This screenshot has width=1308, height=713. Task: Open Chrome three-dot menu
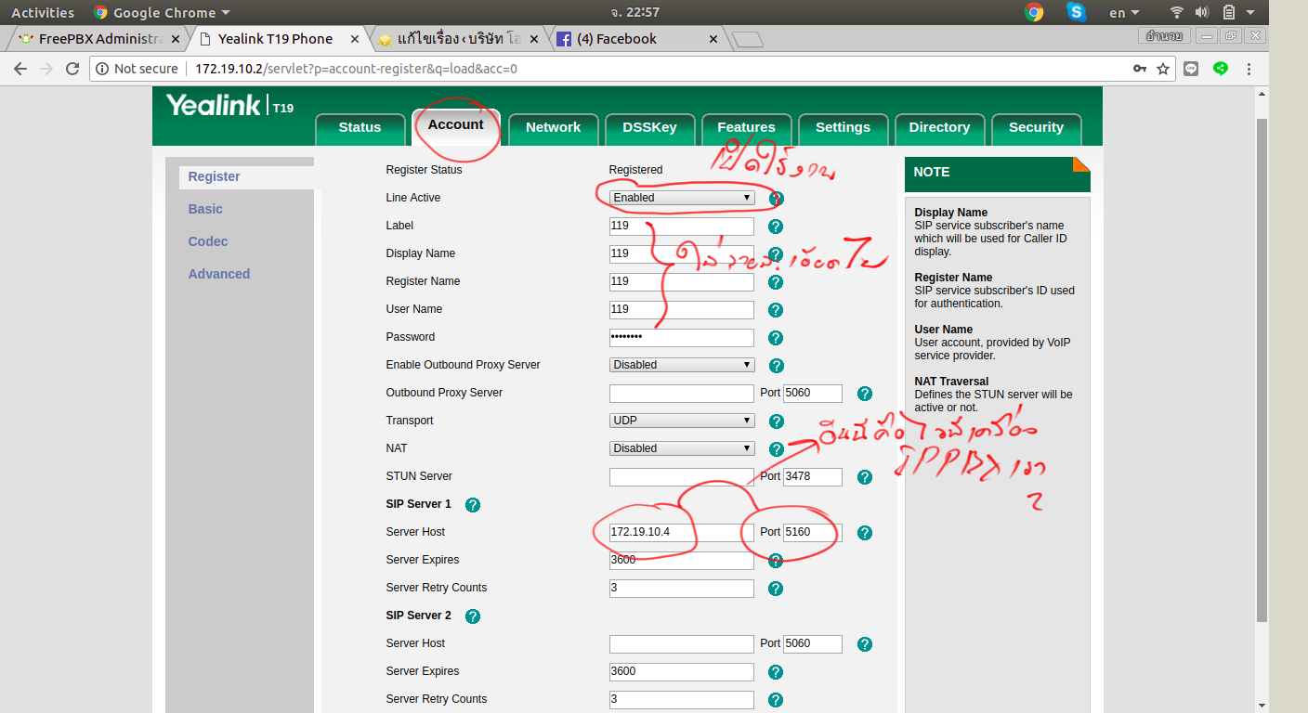click(1249, 69)
